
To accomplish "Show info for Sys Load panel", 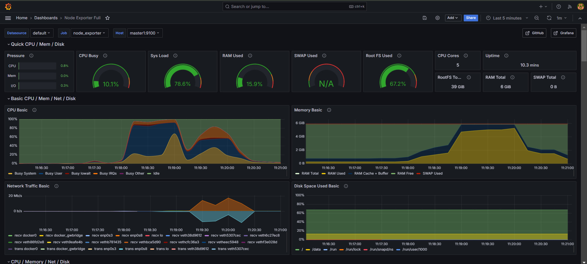I will [x=175, y=56].
